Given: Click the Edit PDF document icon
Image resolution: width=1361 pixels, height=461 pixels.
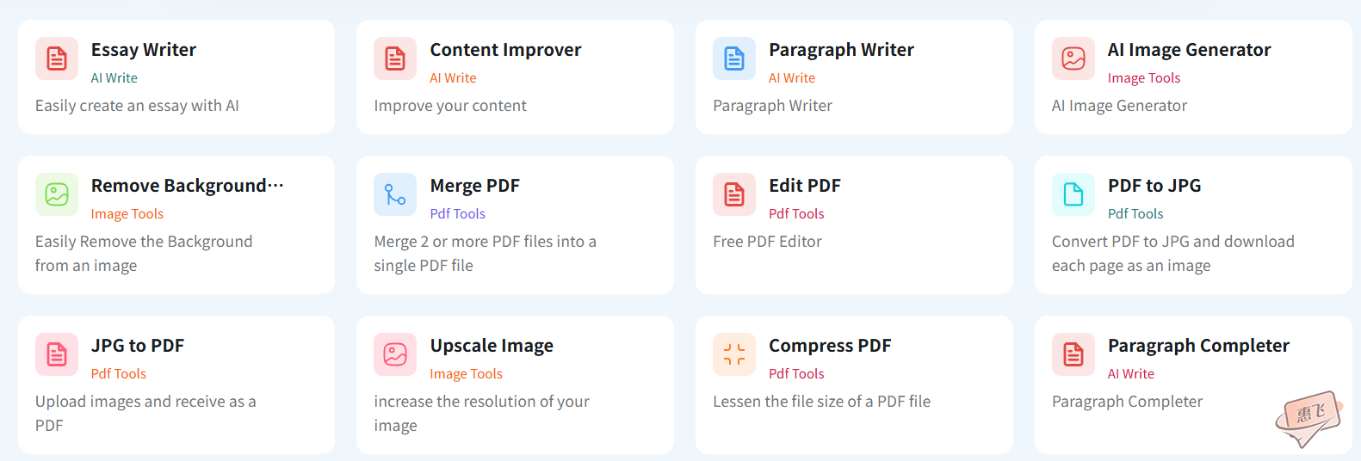Looking at the screenshot, I should point(734,194).
